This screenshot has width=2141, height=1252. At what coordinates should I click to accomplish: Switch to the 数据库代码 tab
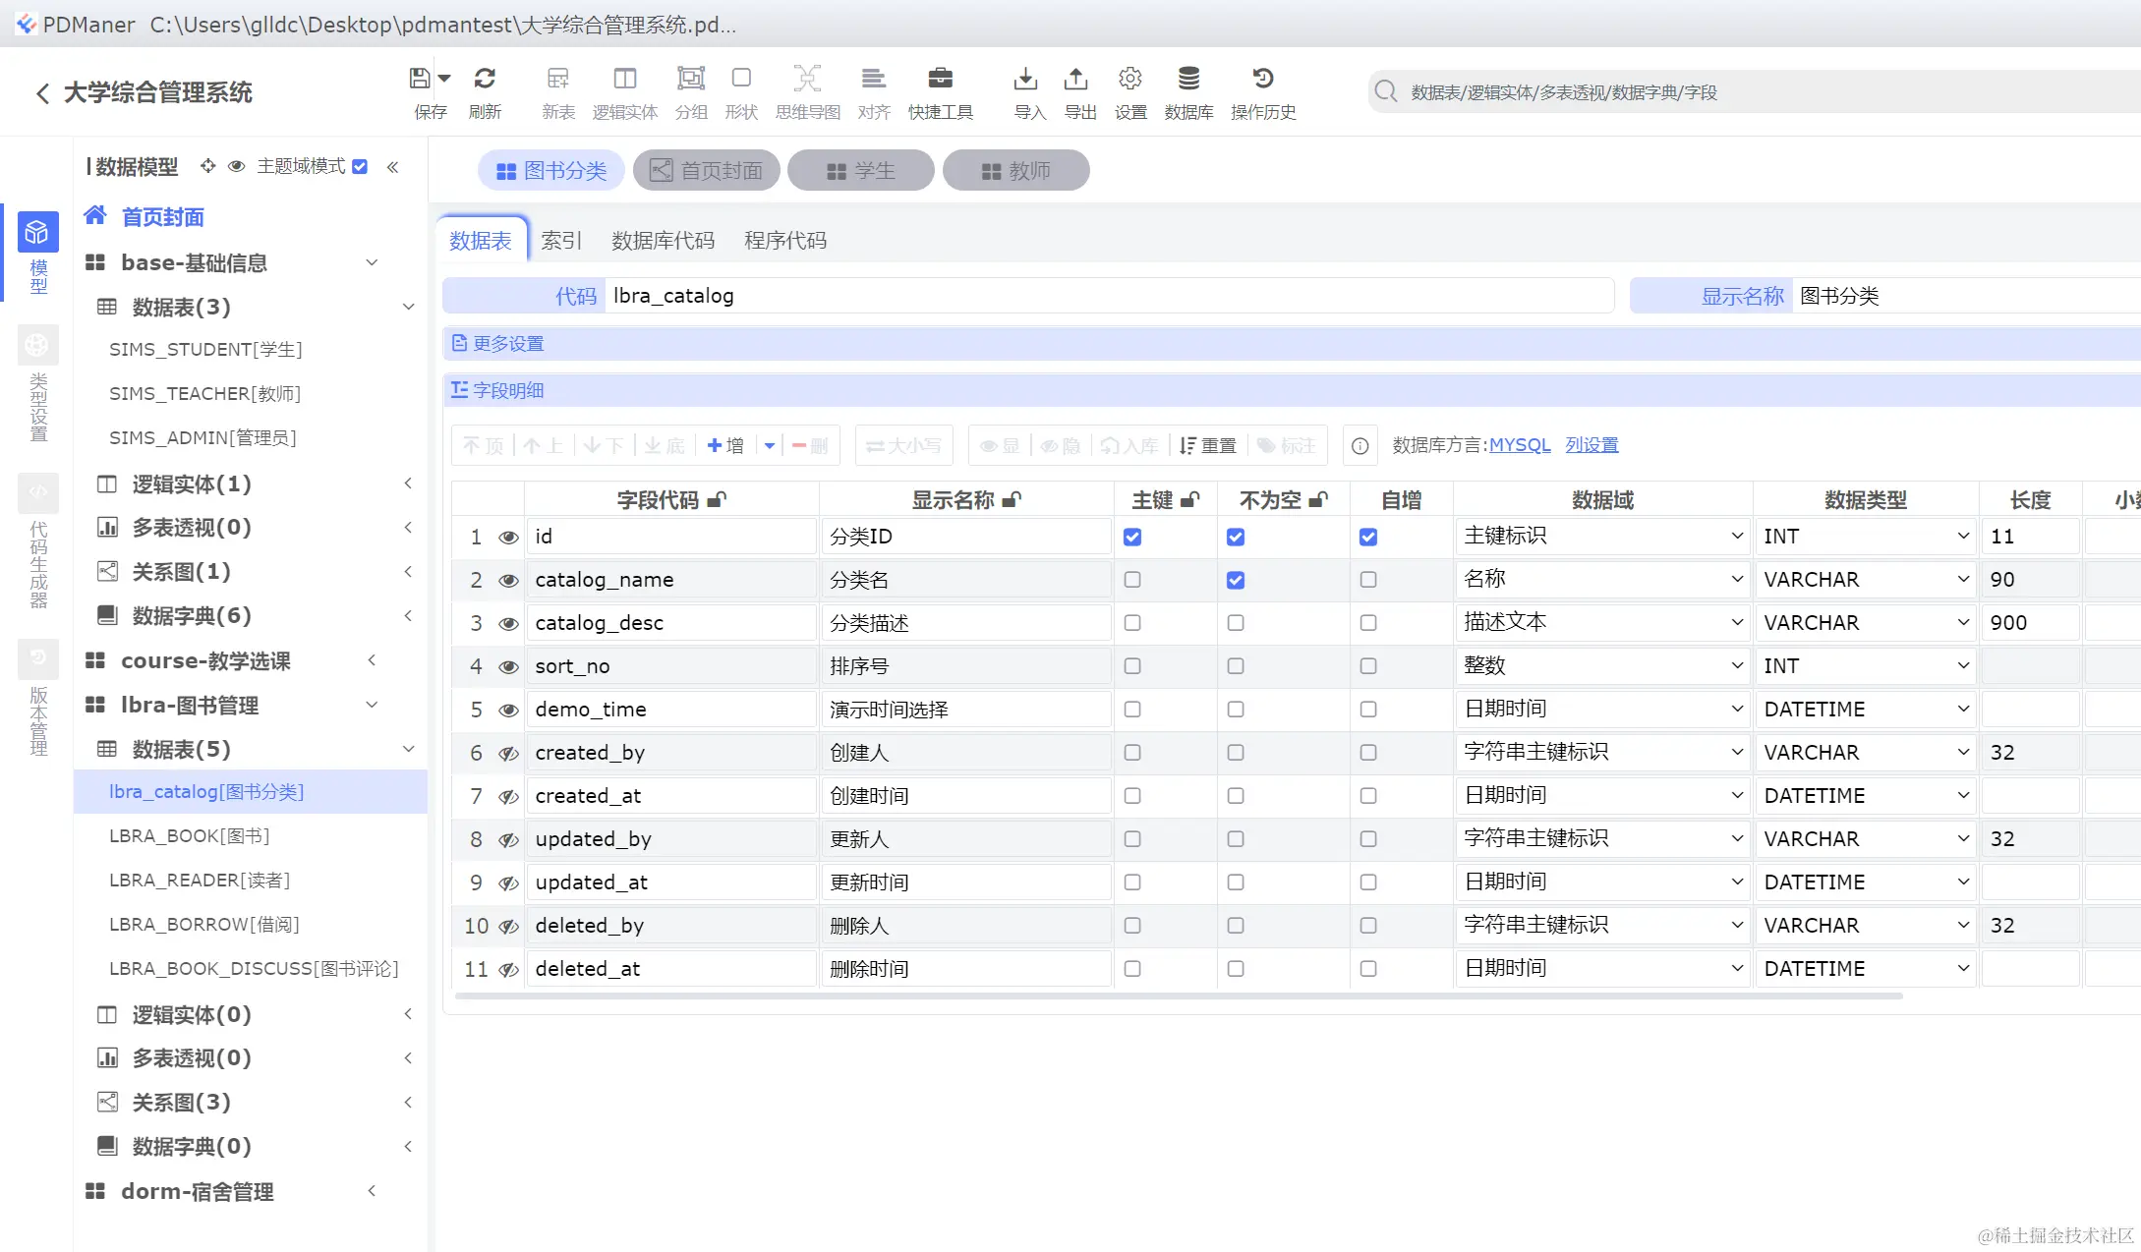pos(663,241)
